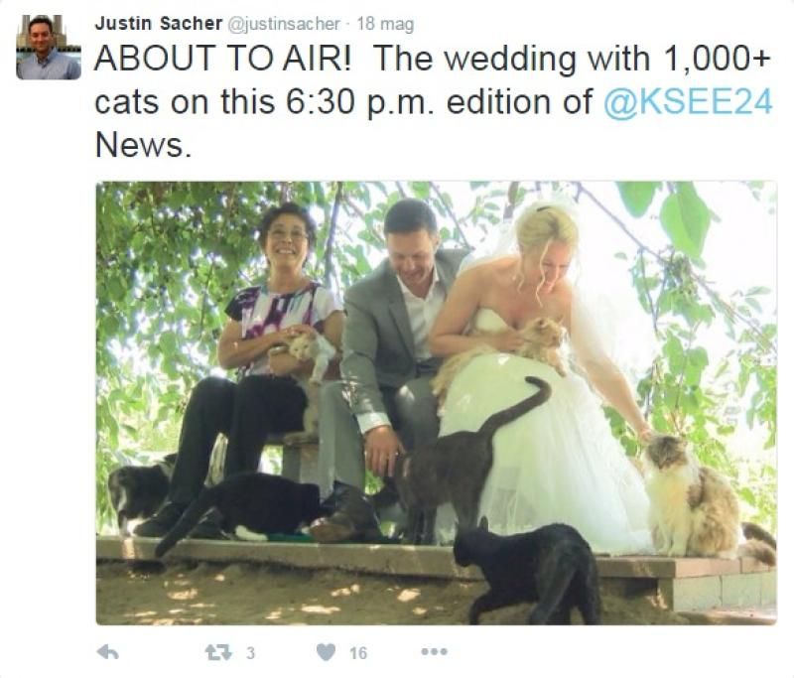Click the word 'News.' in the tweet body

point(143,145)
